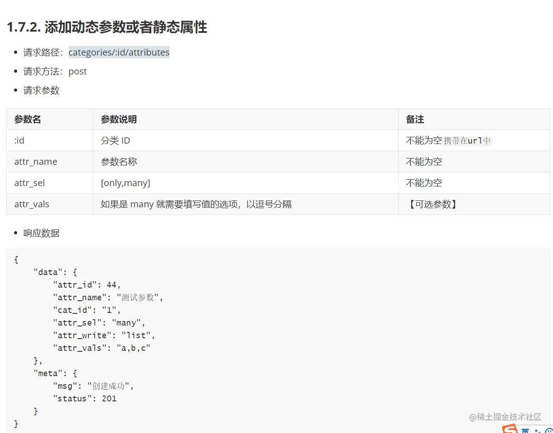Click the "attr_write": "list" JSON line
The width and height of the screenshot is (553, 433).
[104, 335]
